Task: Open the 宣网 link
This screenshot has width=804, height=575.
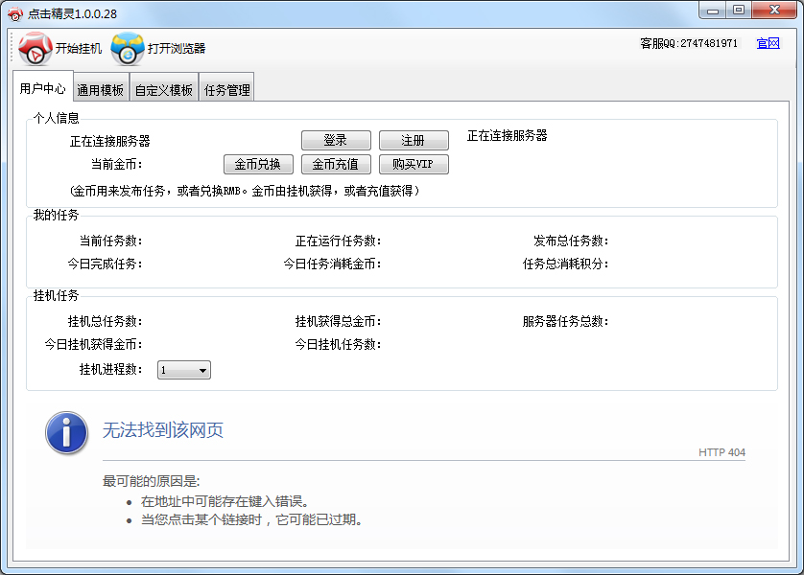Action: 767,44
